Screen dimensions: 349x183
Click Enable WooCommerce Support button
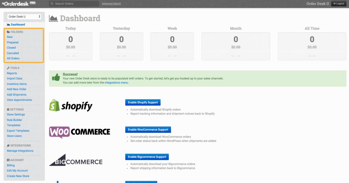pos(148,130)
